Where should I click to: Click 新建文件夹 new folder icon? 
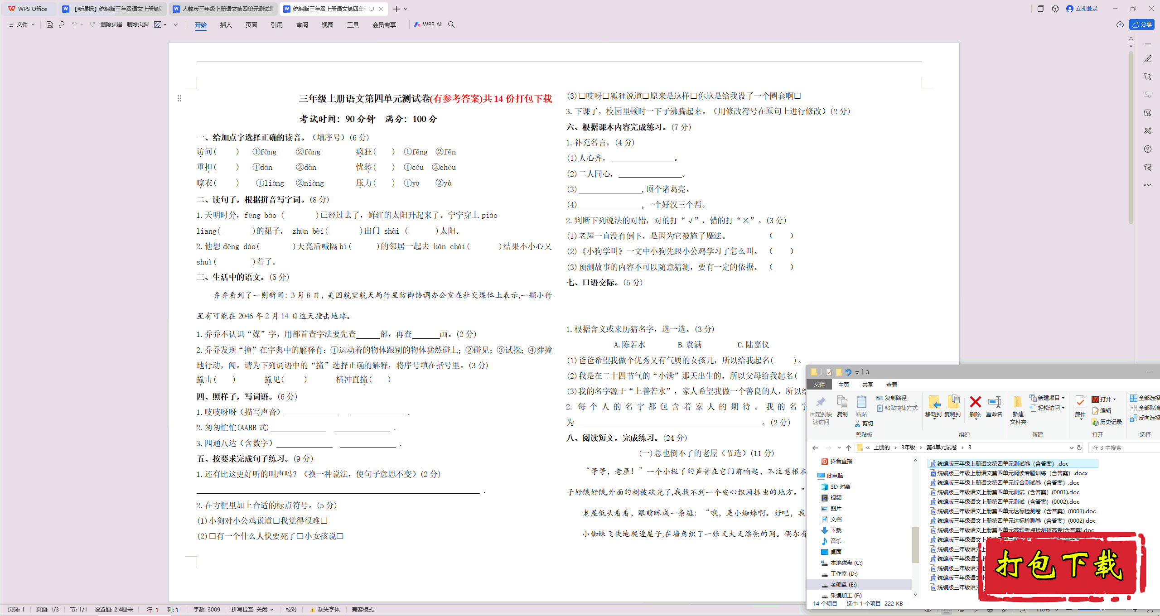coord(1018,402)
